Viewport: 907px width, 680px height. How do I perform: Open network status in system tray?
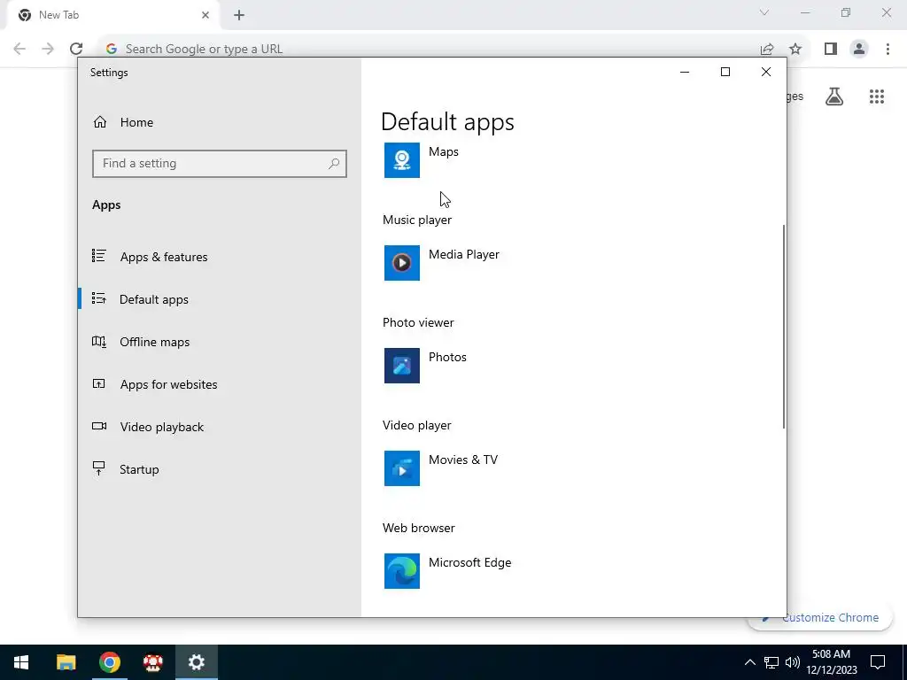[771, 662]
